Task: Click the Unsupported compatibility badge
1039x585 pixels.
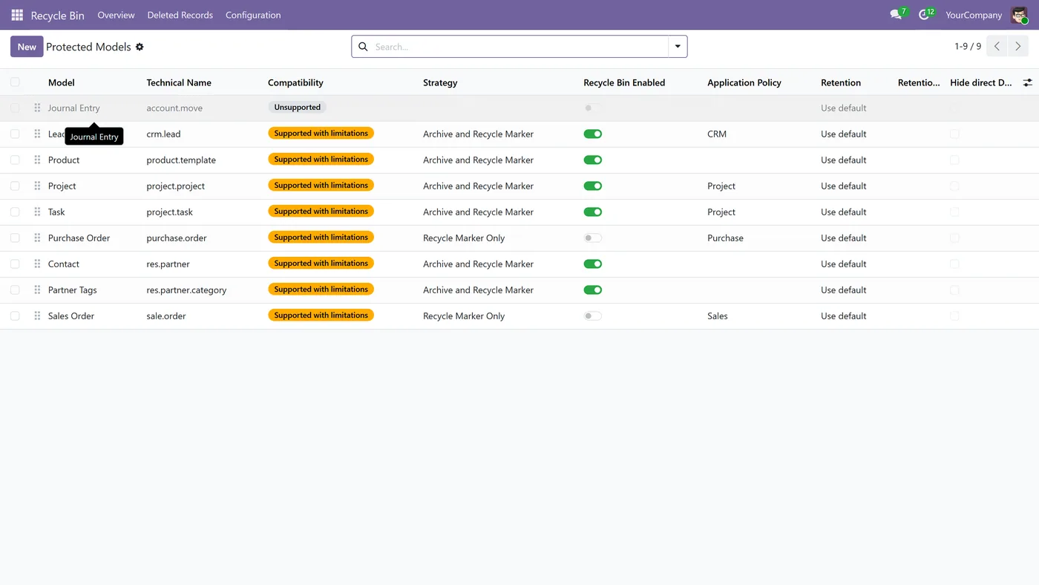Action: (297, 108)
